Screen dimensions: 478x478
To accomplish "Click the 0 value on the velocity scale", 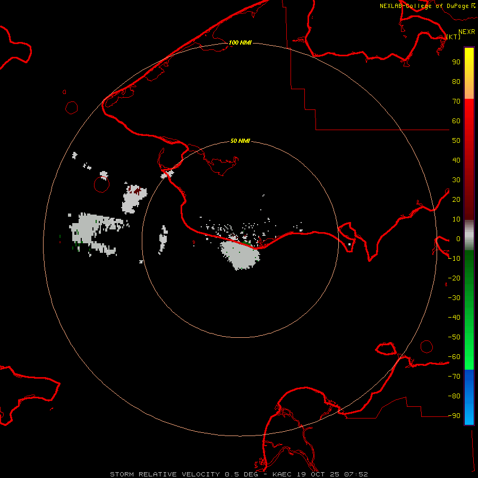I will click(x=458, y=239).
